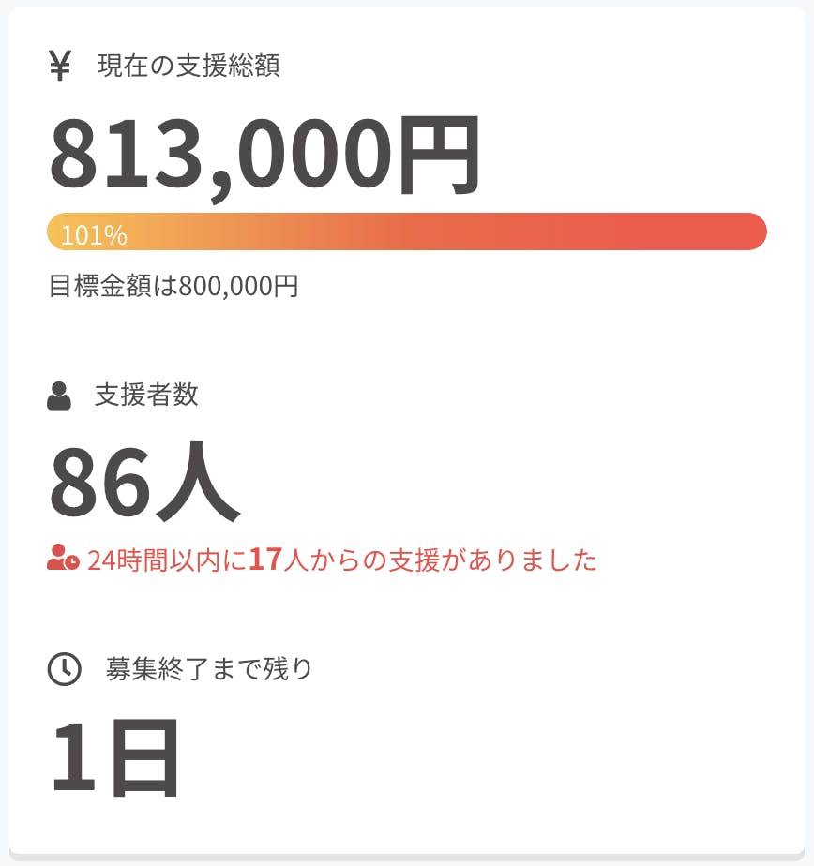The height and width of the screenshot is (866, 814).
Task: Click the 101% progress percentage label
Action: pos(94,235)
